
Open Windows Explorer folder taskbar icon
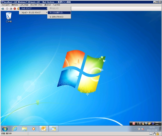(24, 129)
